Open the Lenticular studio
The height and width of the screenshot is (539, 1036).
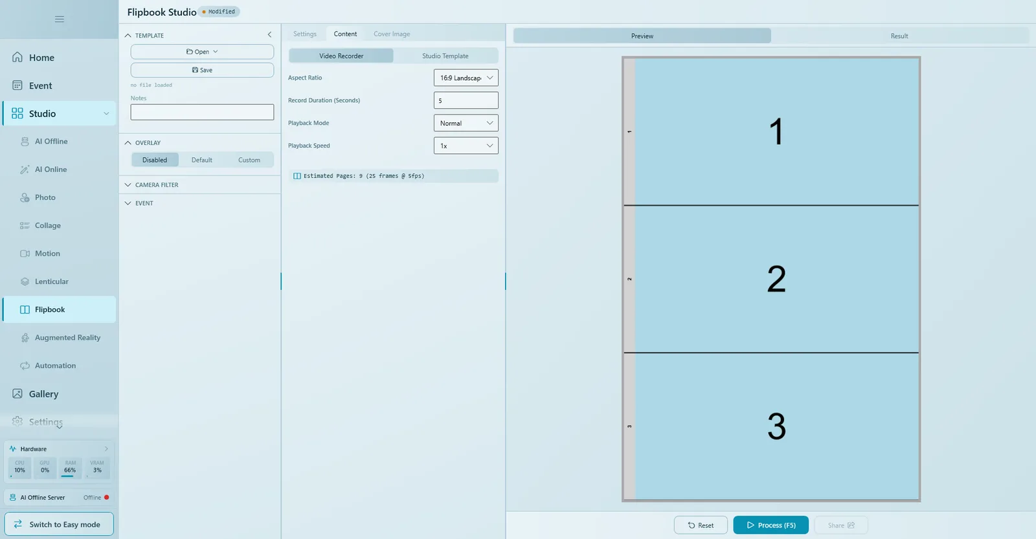[x=59, y=281]
